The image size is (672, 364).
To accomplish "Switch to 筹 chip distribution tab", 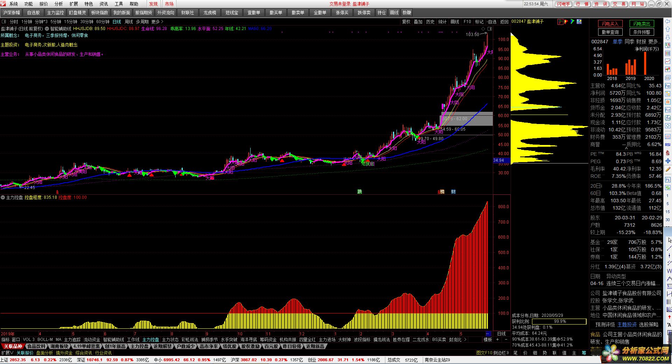I will click(x=584, y=353).
